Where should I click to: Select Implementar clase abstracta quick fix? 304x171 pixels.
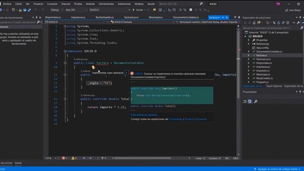108,73
